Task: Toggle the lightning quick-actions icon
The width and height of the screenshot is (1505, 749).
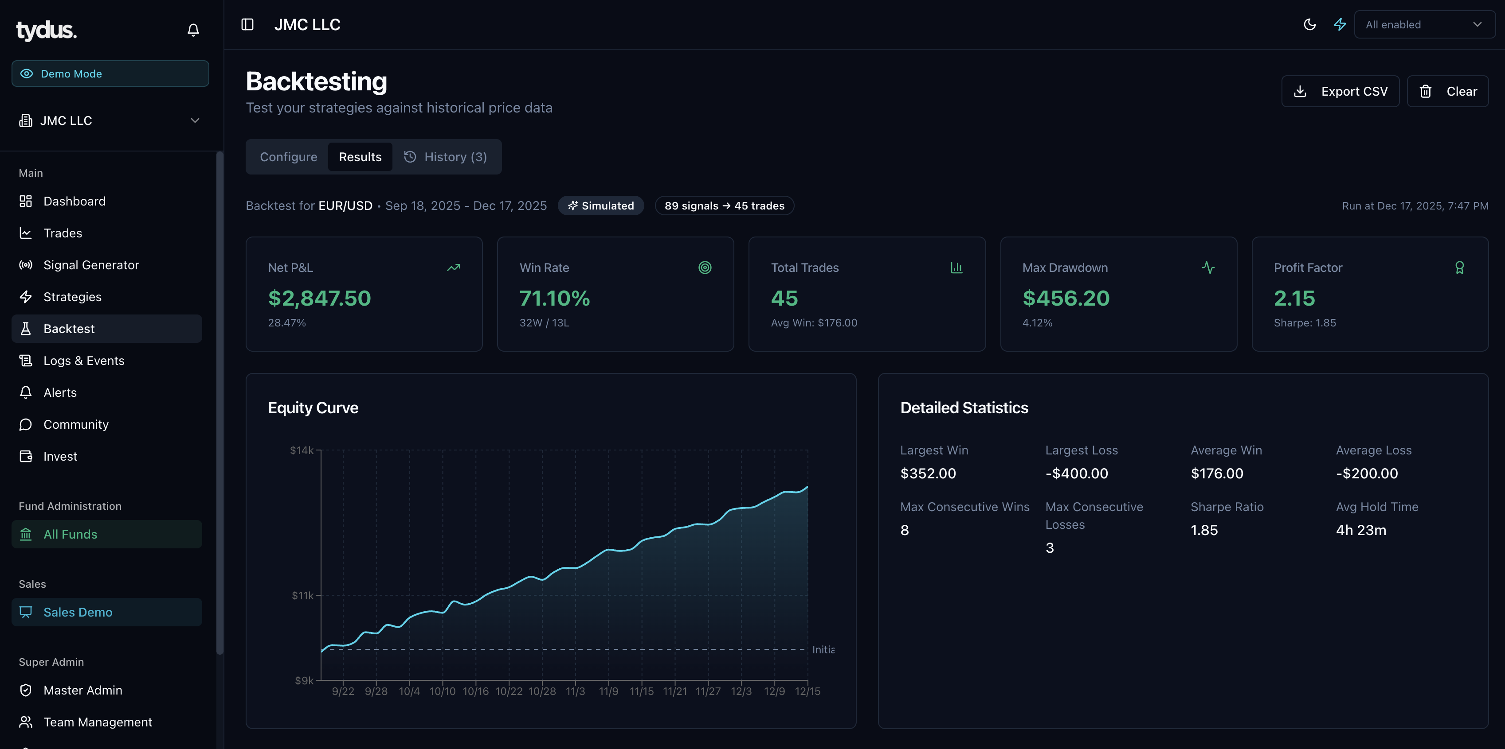Action: tap(1339, 24)
